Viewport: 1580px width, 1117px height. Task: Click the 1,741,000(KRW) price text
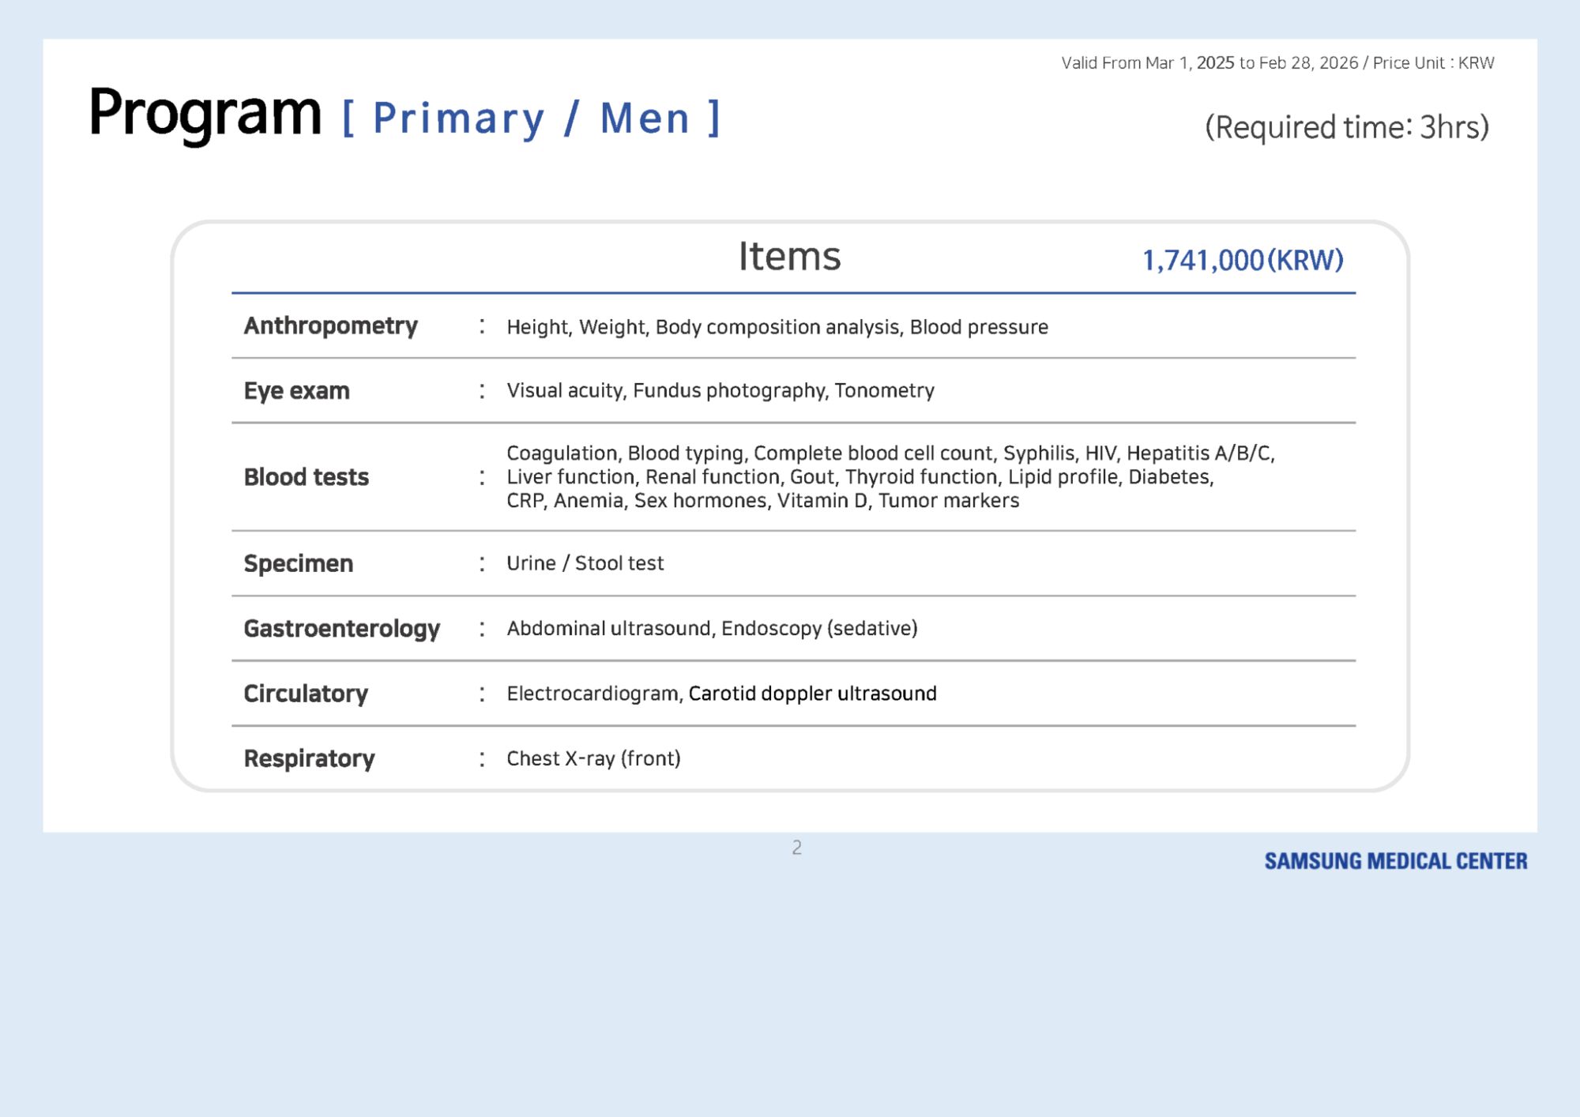coord(1243,260)
